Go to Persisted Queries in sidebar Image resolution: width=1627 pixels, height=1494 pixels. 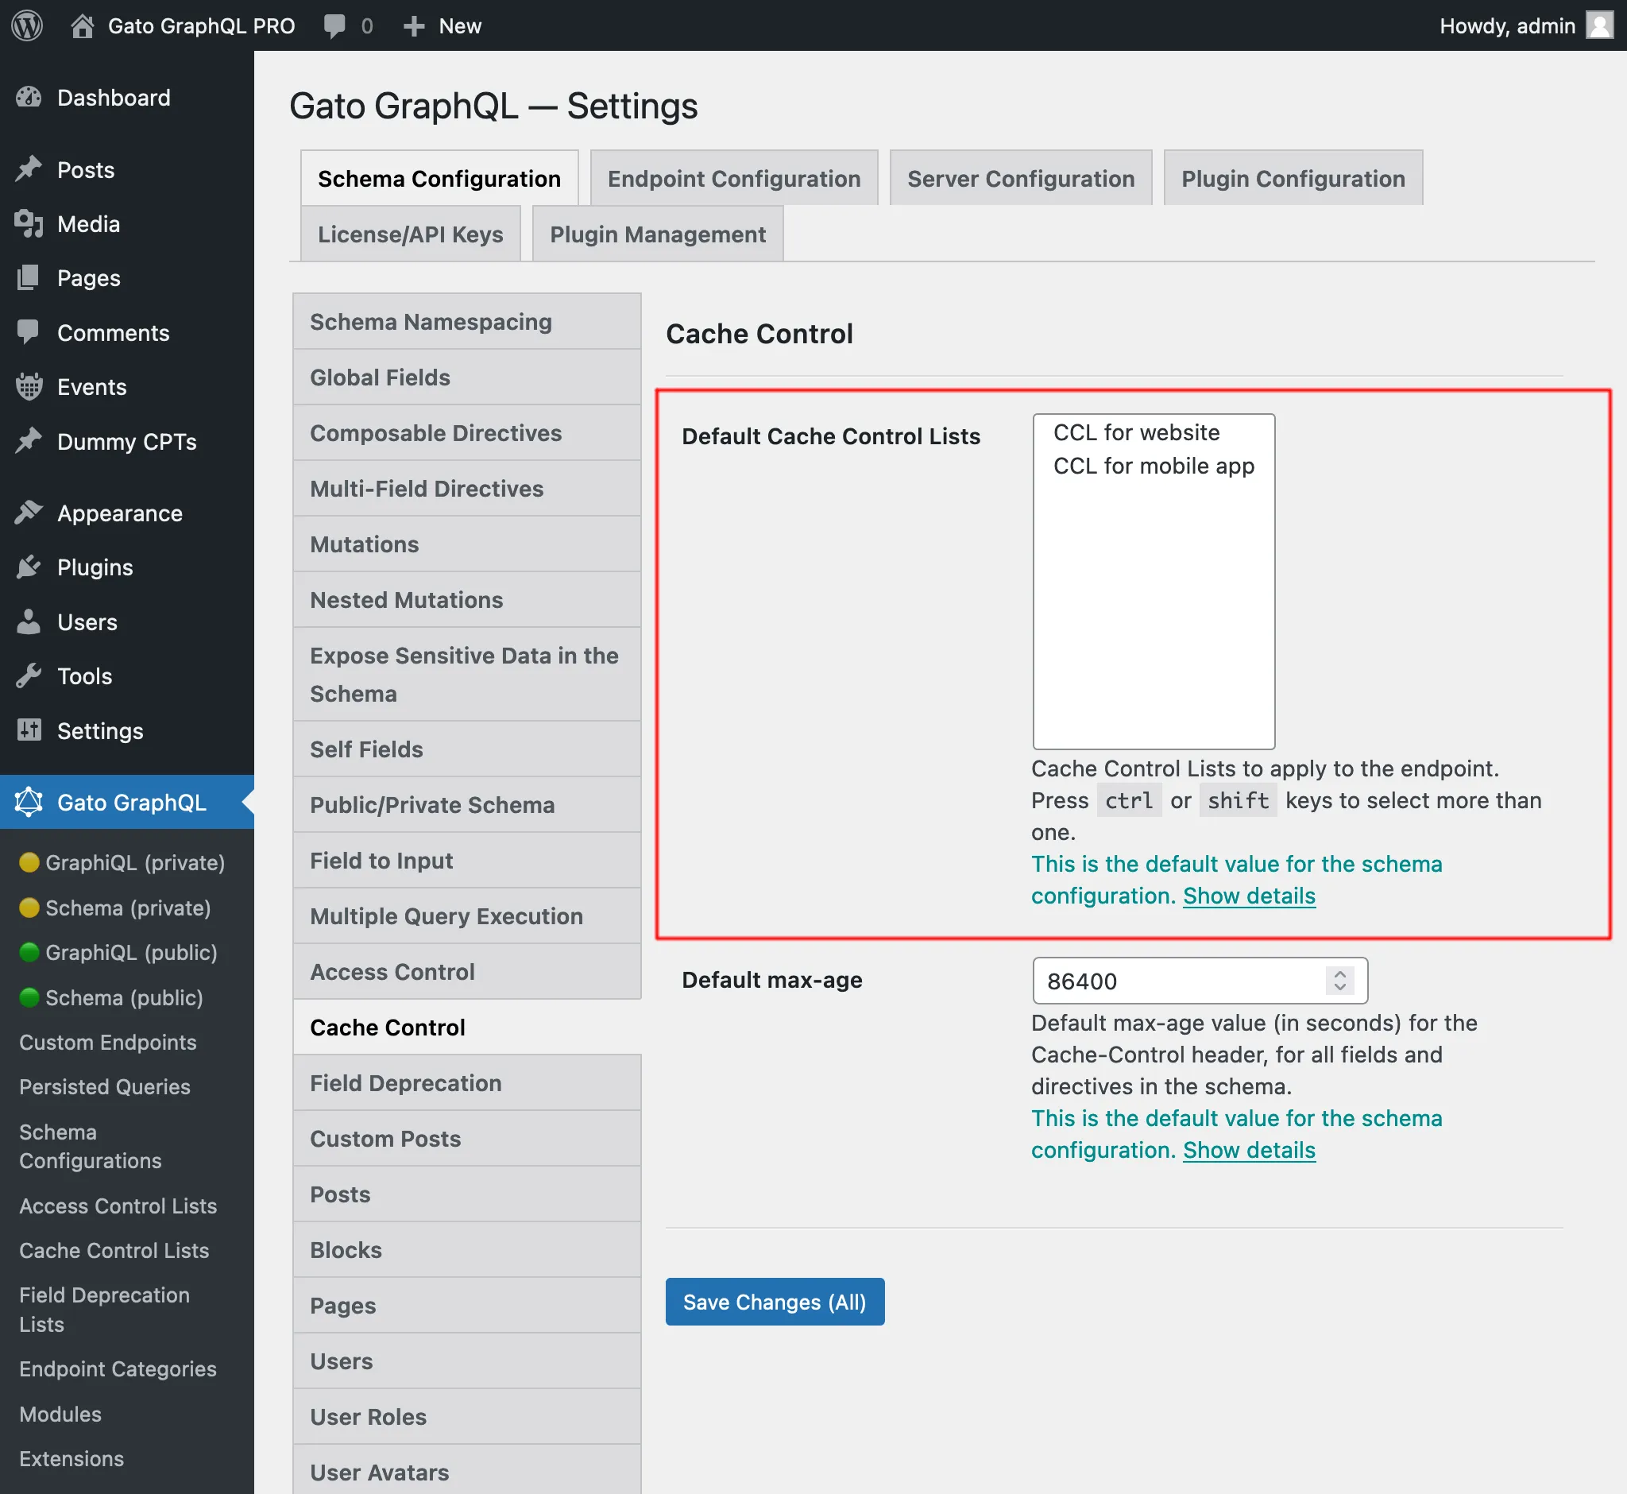pos(105,1086)
